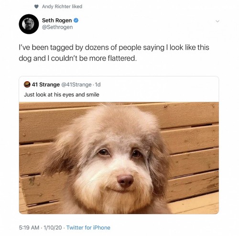Open the @41Strange handle
This screenshot has height=236, width=239.
[x=76, y=85]
